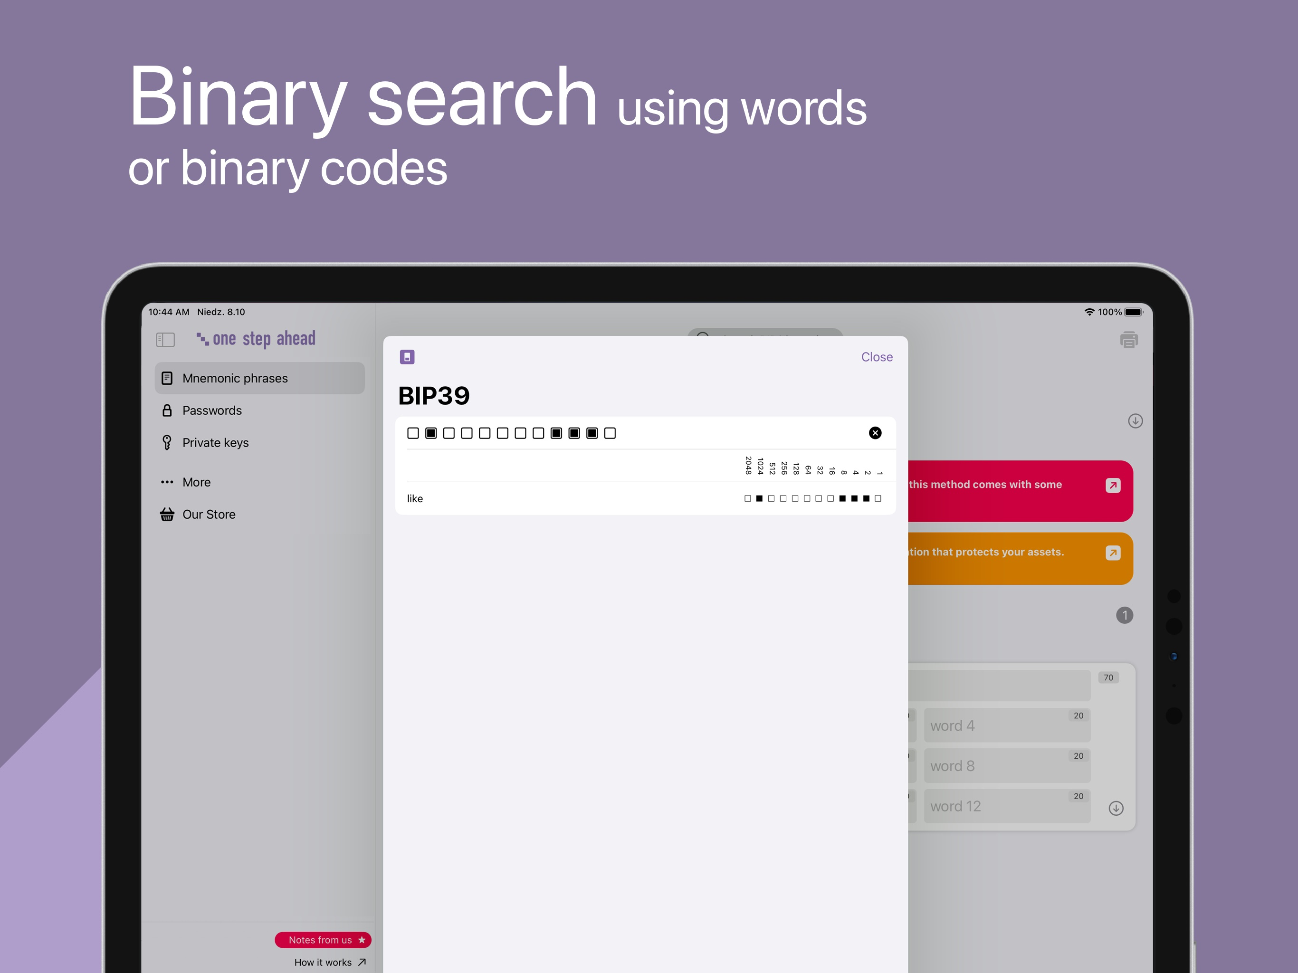
Task: Click the 10:44 AM clock in status bar
Action: click(x=168, y=312)
